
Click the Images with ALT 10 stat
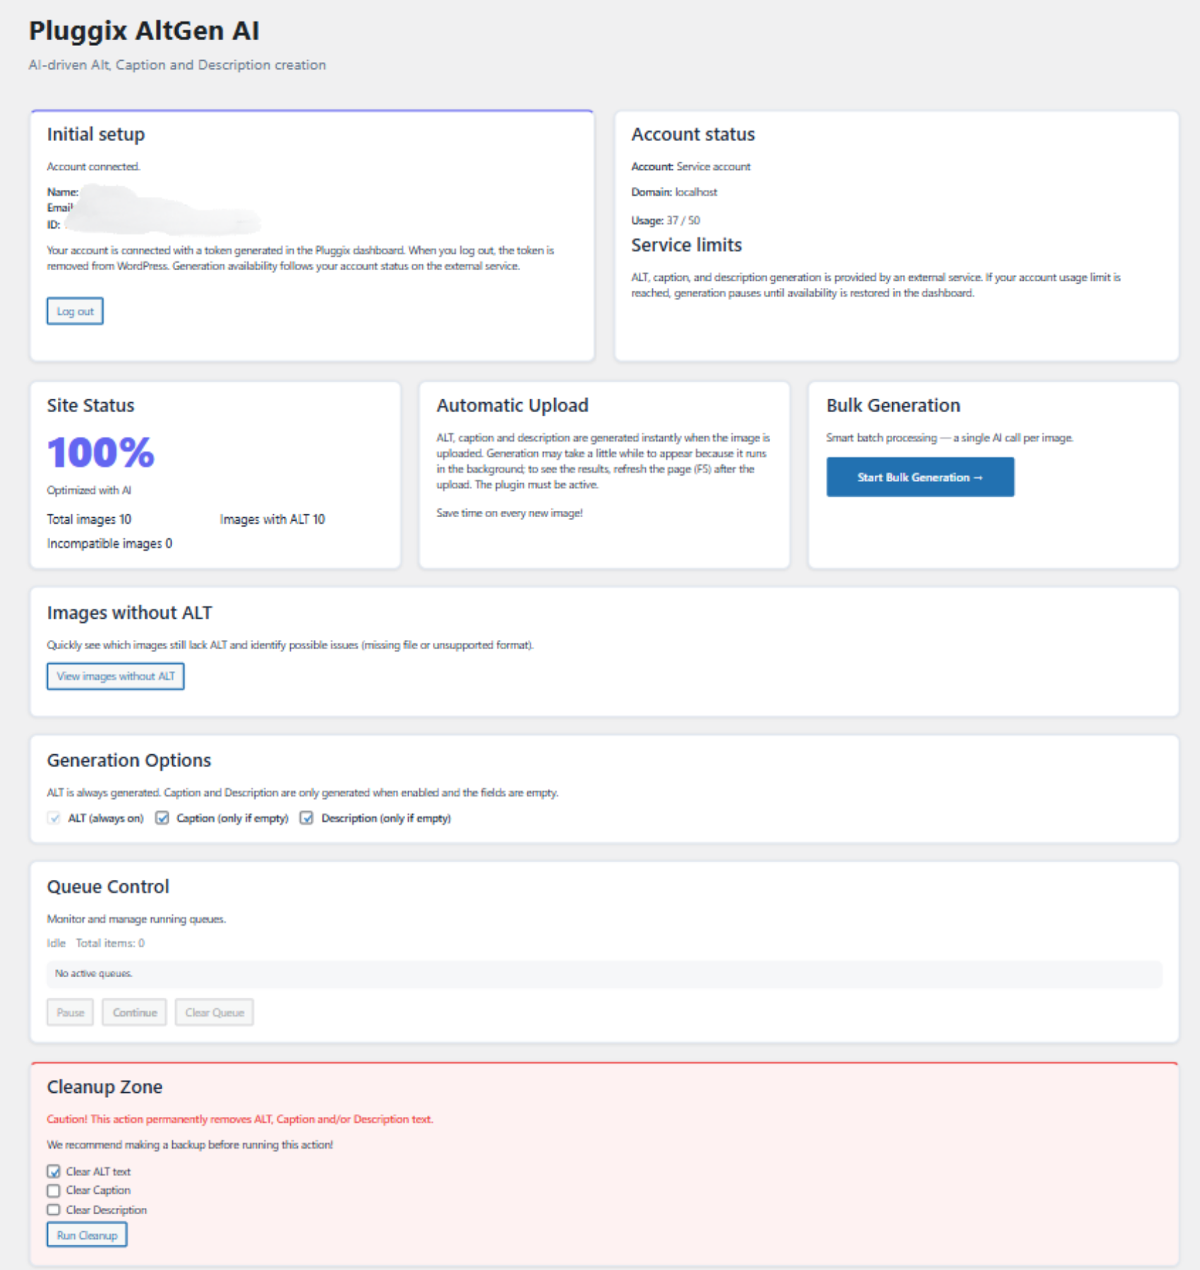coord(272,519)
